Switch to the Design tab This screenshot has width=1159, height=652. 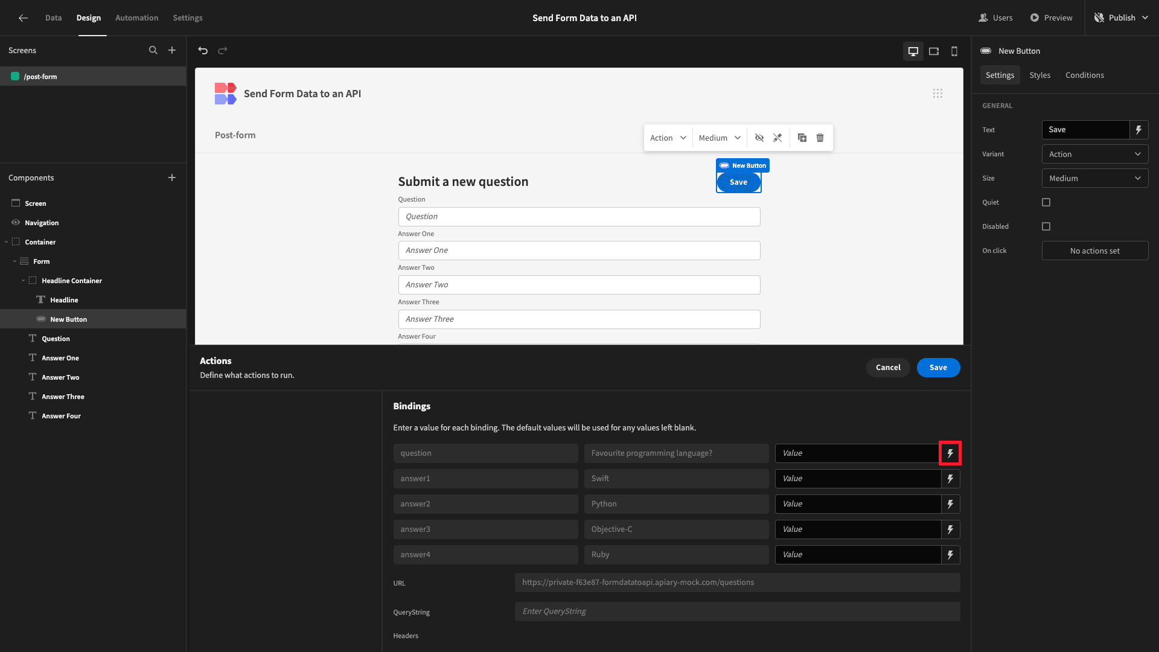pos(89,18)
